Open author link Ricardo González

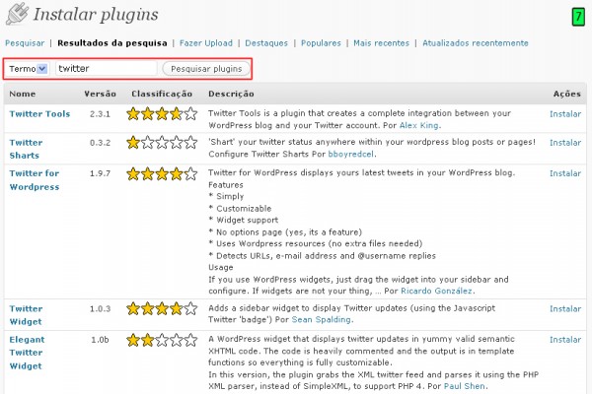(436, 291)
